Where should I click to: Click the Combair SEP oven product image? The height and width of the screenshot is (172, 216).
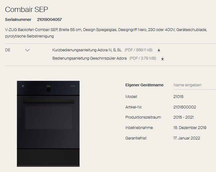[x=48, y=124]
